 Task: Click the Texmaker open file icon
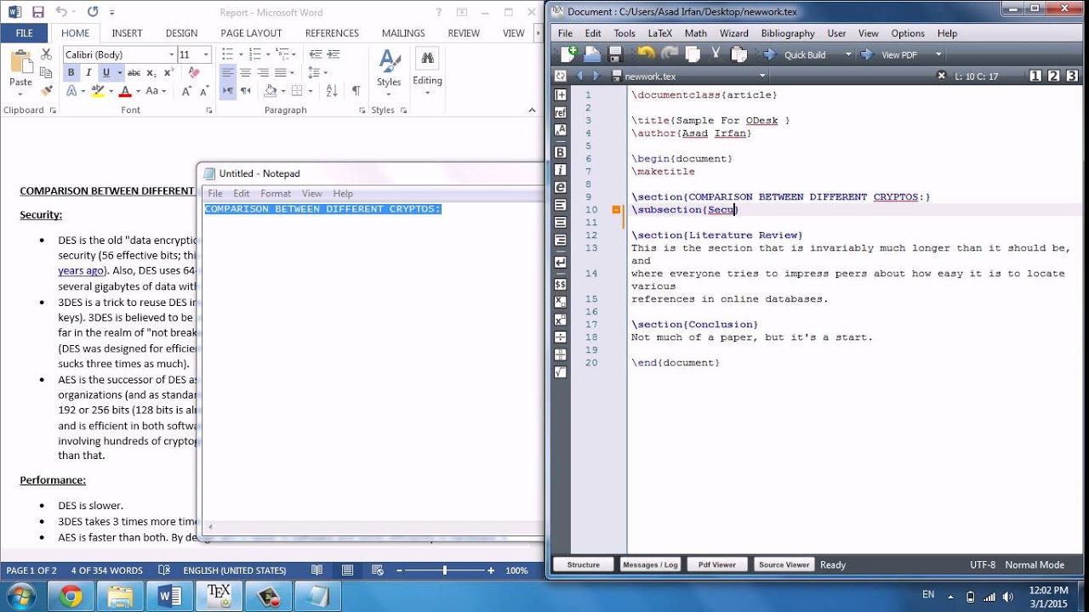591,54
